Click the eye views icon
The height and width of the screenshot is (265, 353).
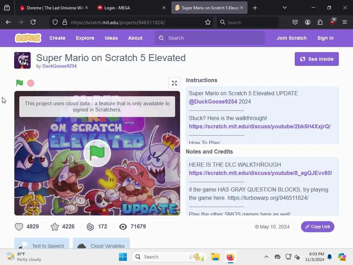point(123,227)
